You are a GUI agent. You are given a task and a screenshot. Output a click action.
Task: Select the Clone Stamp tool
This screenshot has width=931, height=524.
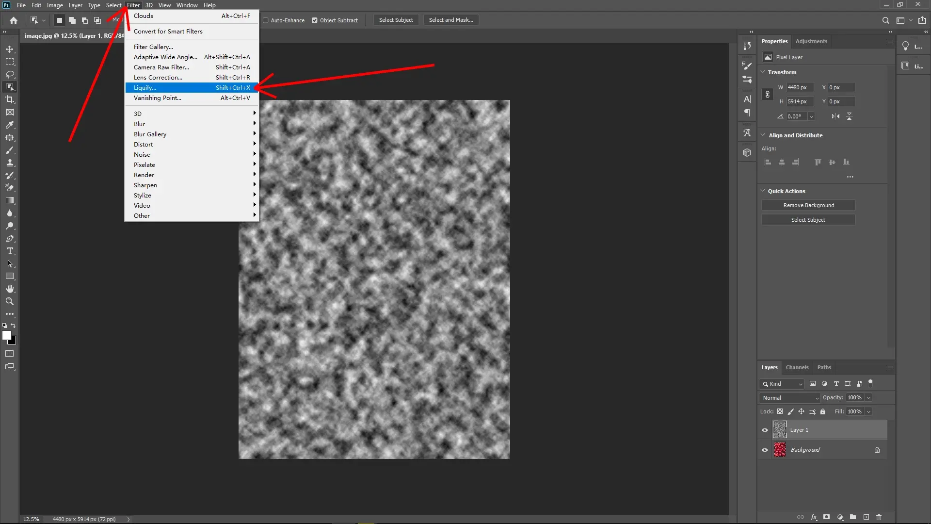tap(10, 163)
